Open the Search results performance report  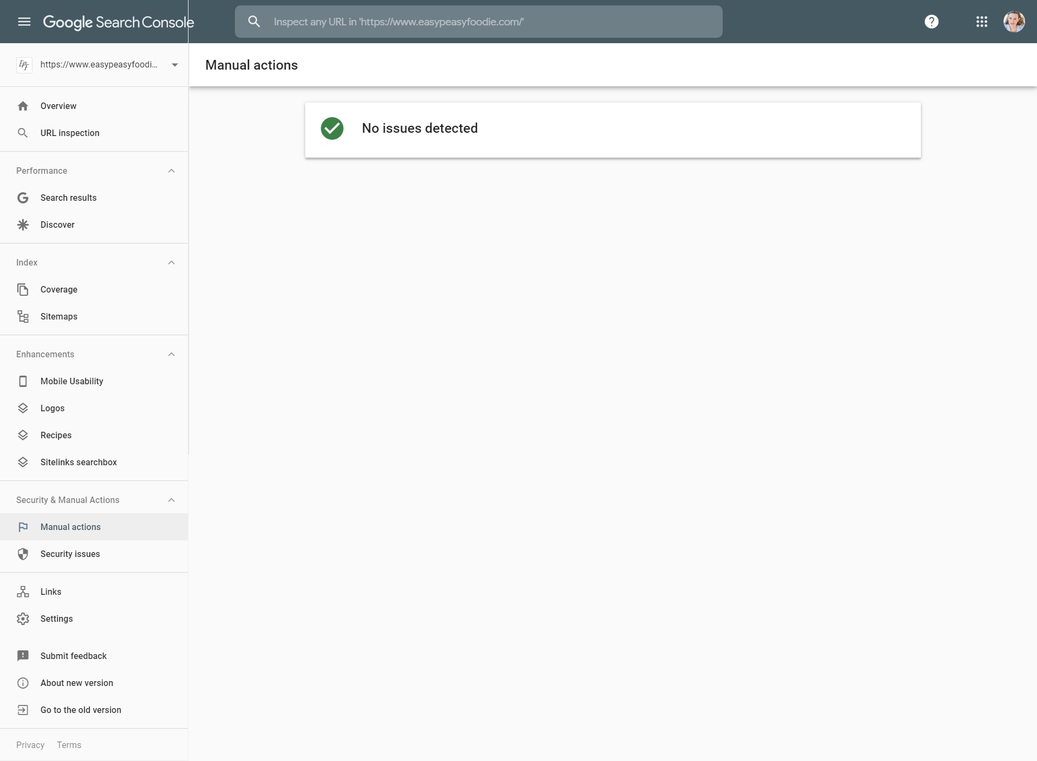[69, 197]
